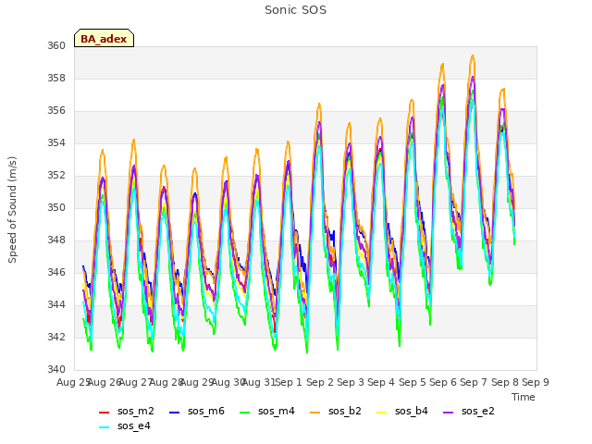The width and height of the screenshot is (592, 444).
Task: Toggle the sos_m6 legend entry
Action: (197, 411)
